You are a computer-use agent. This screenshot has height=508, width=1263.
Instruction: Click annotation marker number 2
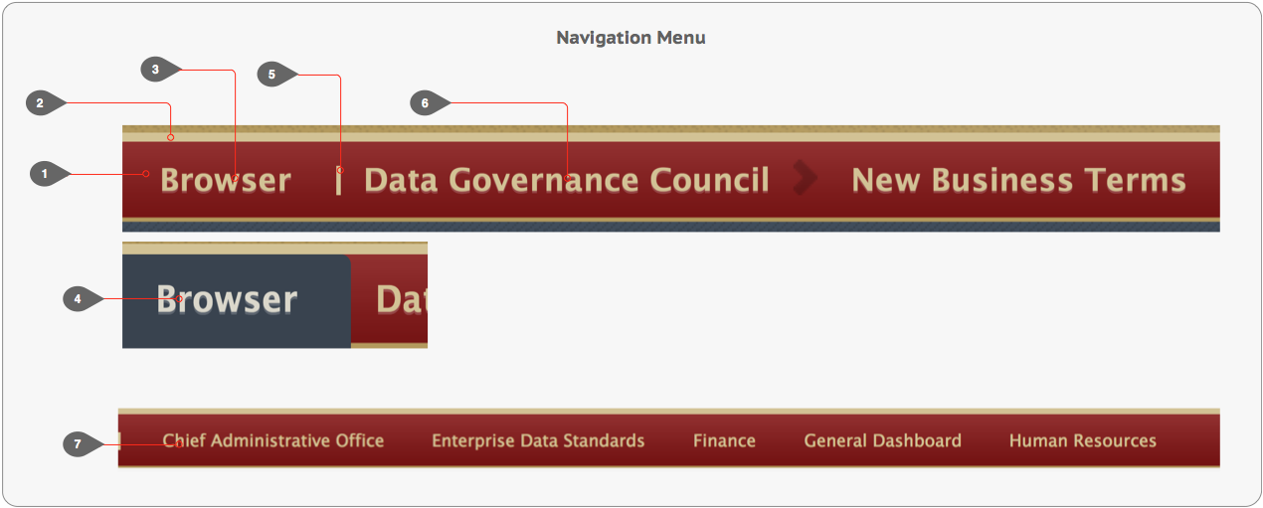tap(40, 102)
